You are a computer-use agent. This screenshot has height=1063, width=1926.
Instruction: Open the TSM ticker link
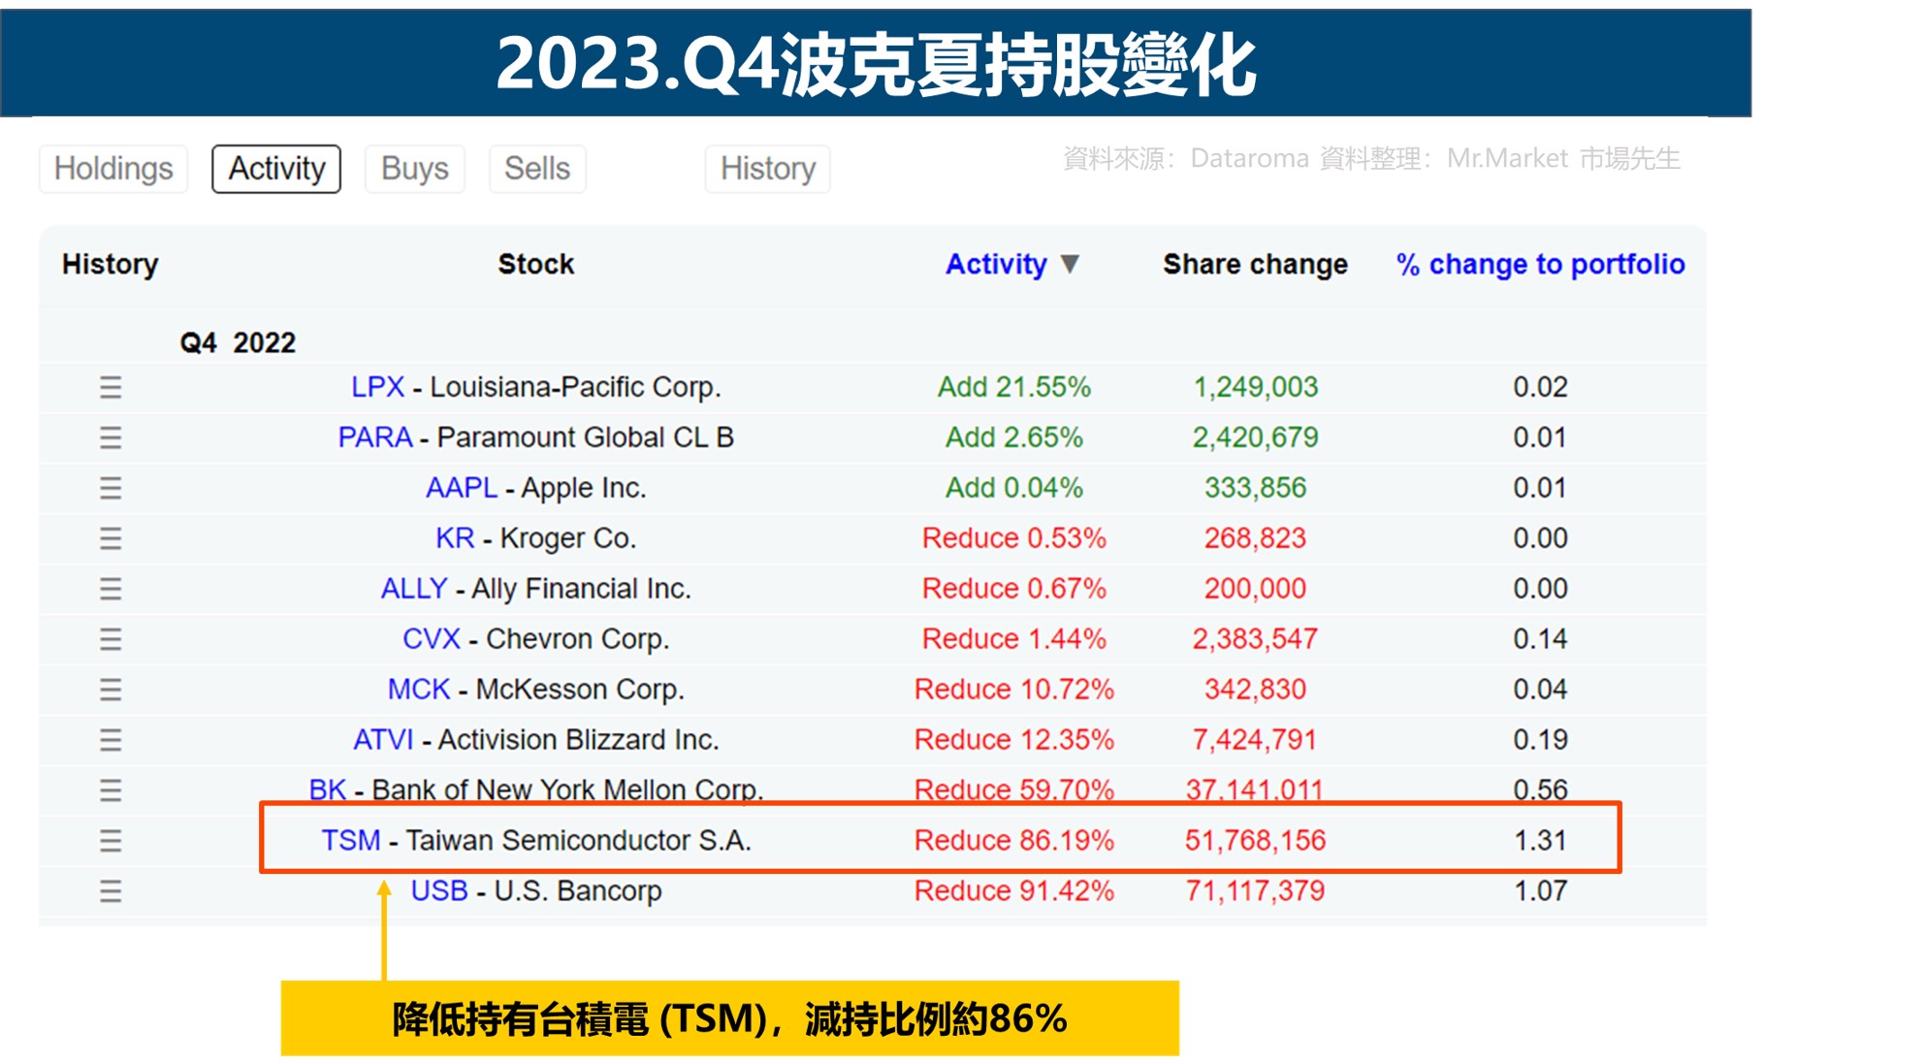[x=351, y=840]
